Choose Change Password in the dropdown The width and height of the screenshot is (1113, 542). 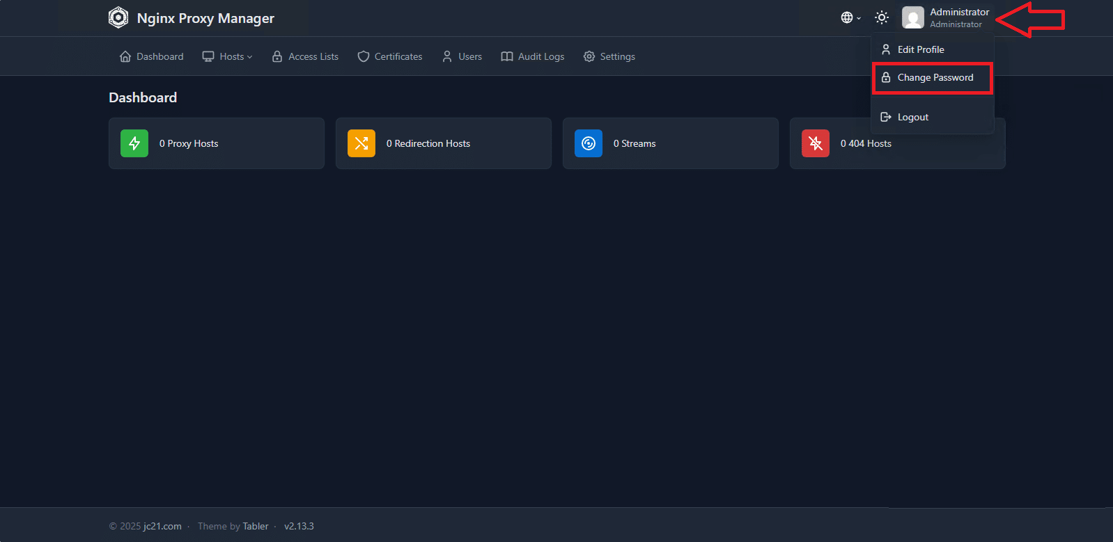tap(935, 77)
